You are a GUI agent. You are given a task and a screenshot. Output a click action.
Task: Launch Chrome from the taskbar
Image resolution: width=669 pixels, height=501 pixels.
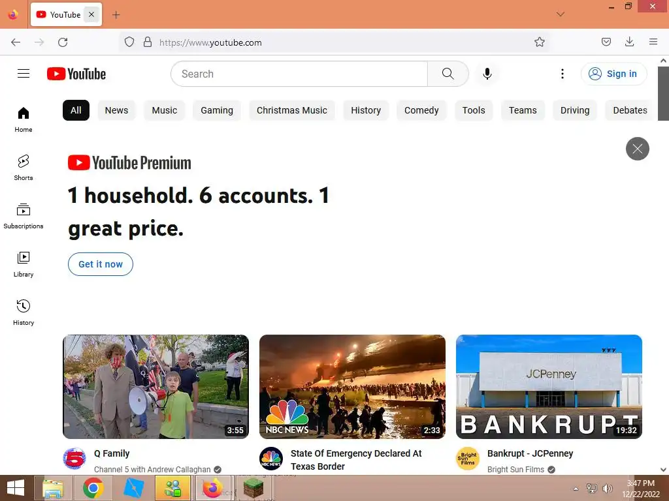[93, 488]
